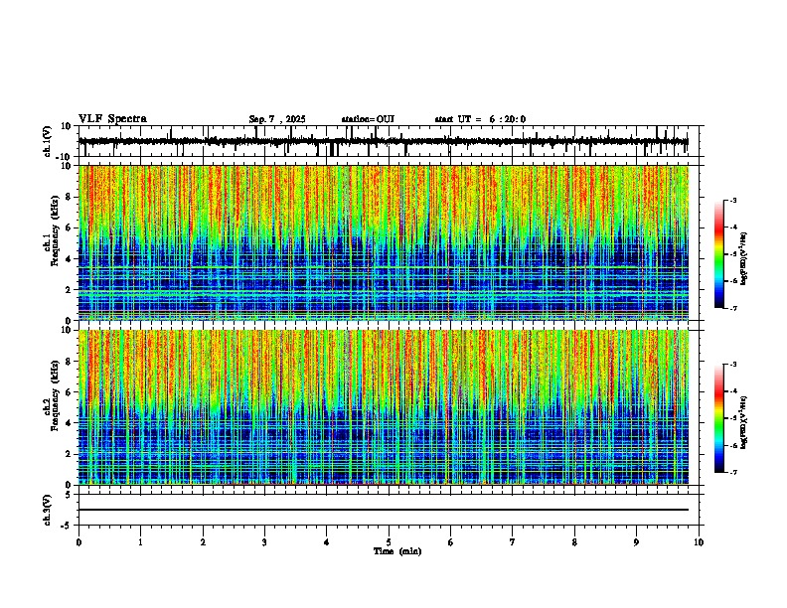Click the ch.1 color bar log(PSD) label
Screen dimensions: 787x608
pyautogui.click(x=744, y=259)
